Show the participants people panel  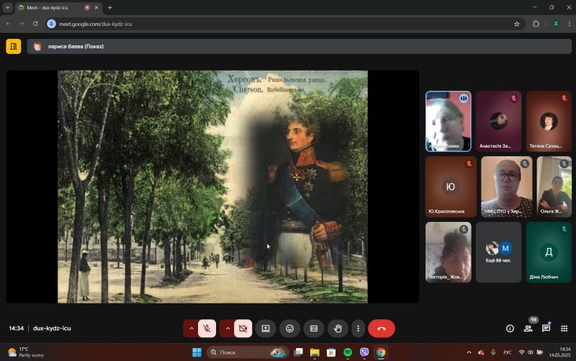pyautogui.click(x=528, y=329)
